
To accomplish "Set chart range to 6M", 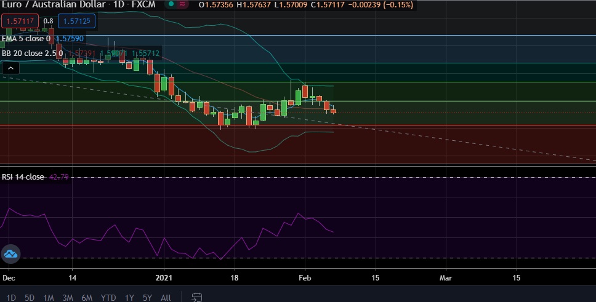I will pos(87,298).
